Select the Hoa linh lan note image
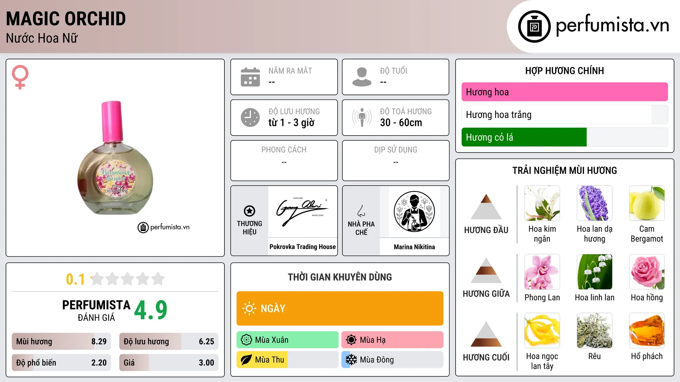 595,272
